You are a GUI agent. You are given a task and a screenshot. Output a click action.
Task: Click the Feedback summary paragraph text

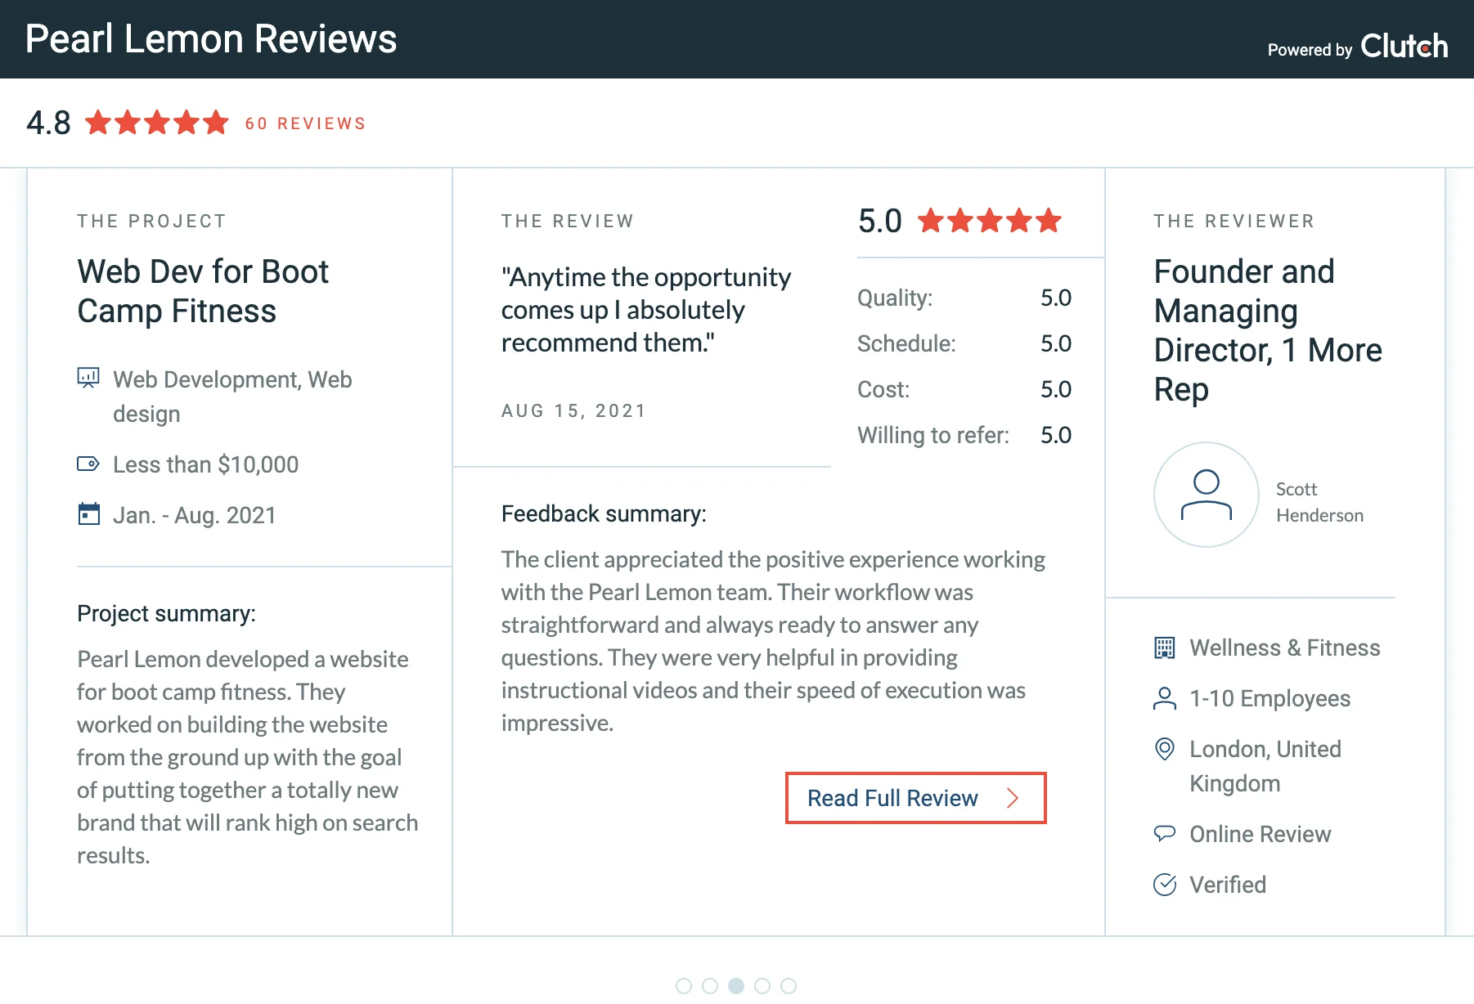773,641
